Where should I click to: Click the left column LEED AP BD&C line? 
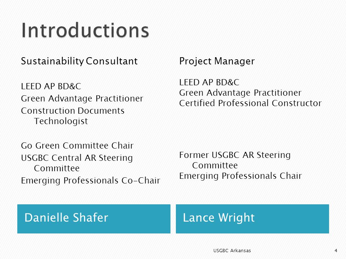(x=51, y=86)
